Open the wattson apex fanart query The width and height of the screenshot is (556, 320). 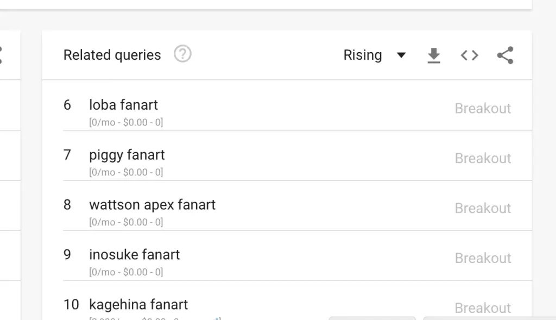click(x=153, y=205)
